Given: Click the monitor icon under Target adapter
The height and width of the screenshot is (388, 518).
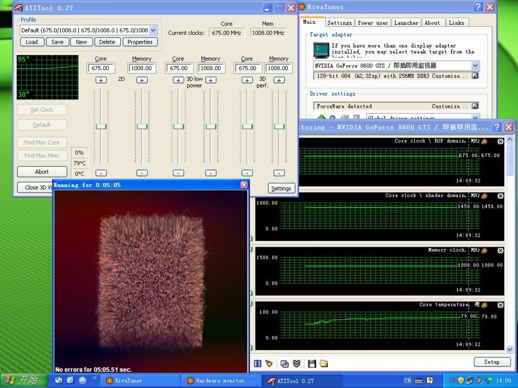Looking at the screenshot, I should click(x=321, y=50).
